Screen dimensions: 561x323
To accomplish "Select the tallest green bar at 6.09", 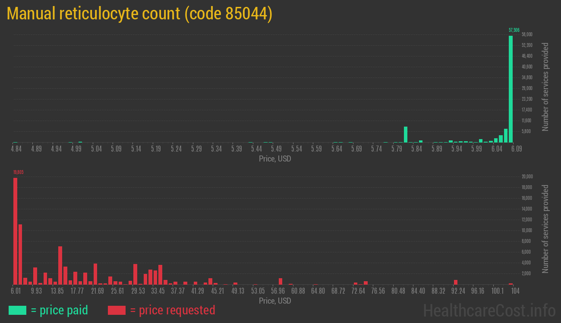I will click(511, 86).
